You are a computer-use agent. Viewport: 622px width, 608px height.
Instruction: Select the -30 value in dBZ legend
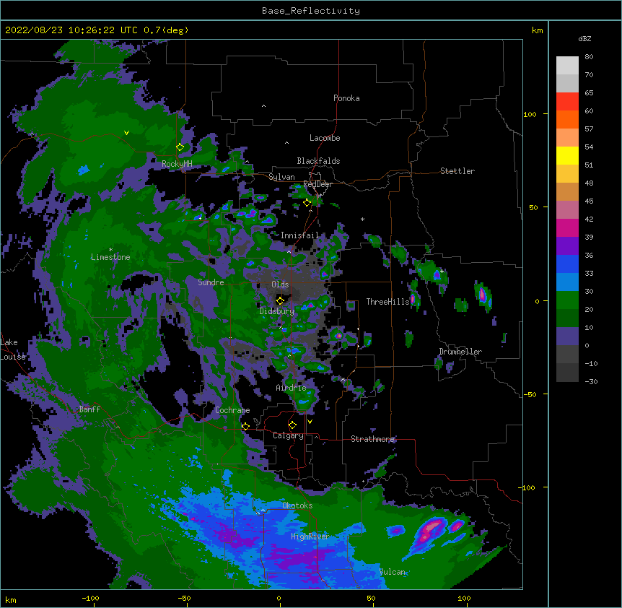(591, 381)
